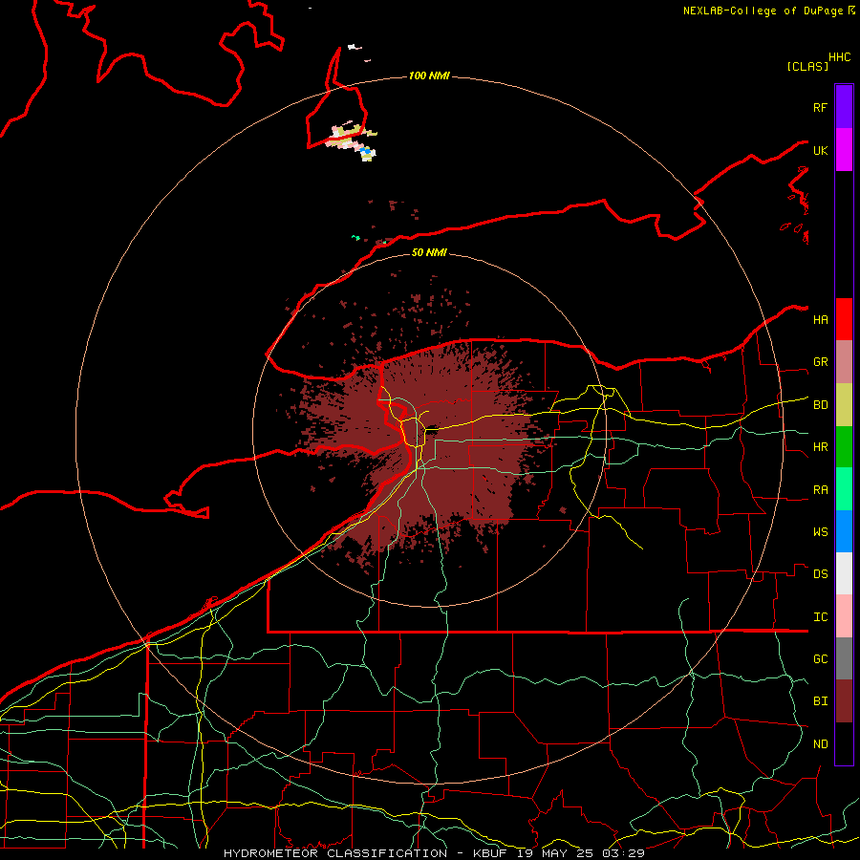Click the blue wet snow echo pixels
The height and width of the screenshot is (860, 860).
[365, 150]
